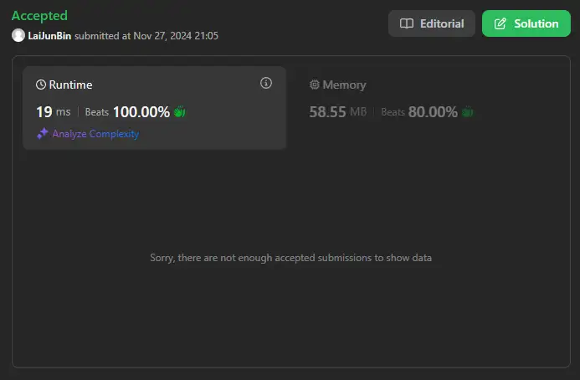Click the 'not enough accepted submissions' message

click(x=290, y=258)
